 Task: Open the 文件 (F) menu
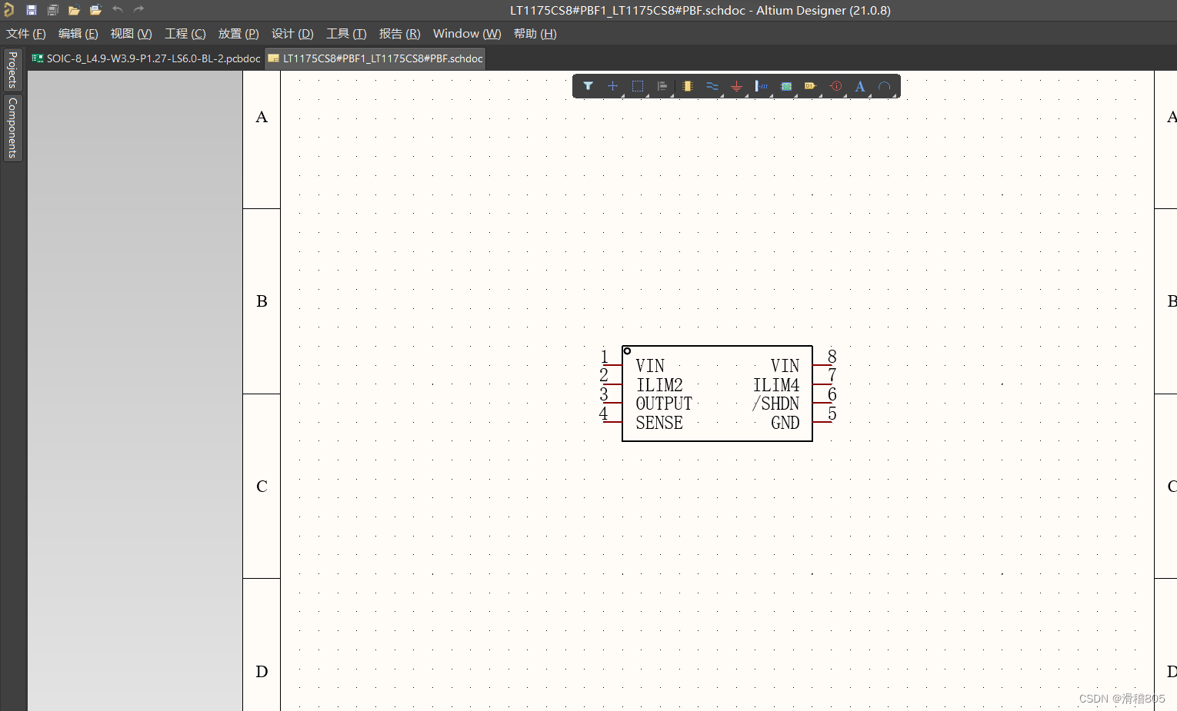click(26, 34)
